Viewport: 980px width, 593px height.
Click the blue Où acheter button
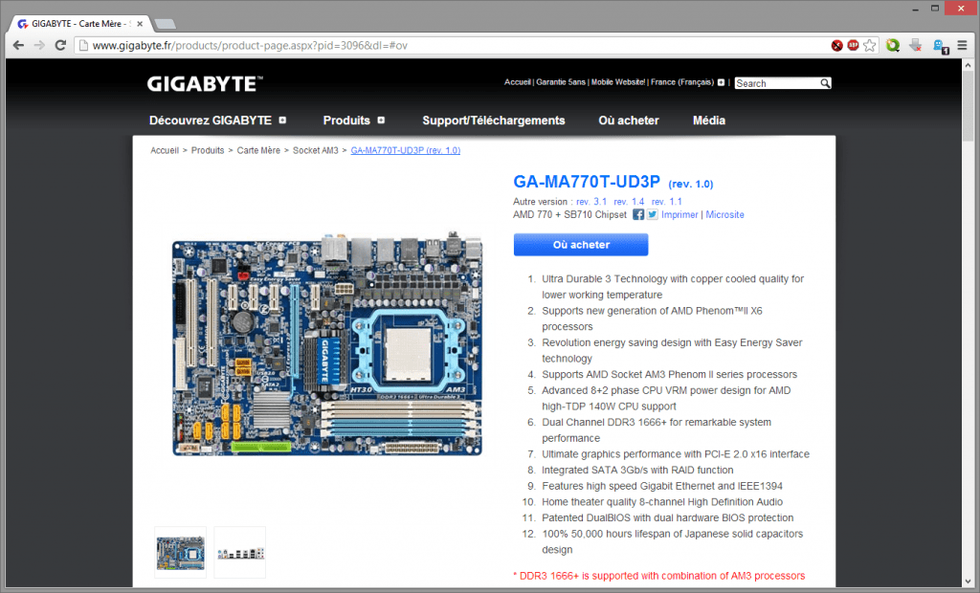[581, 244]
